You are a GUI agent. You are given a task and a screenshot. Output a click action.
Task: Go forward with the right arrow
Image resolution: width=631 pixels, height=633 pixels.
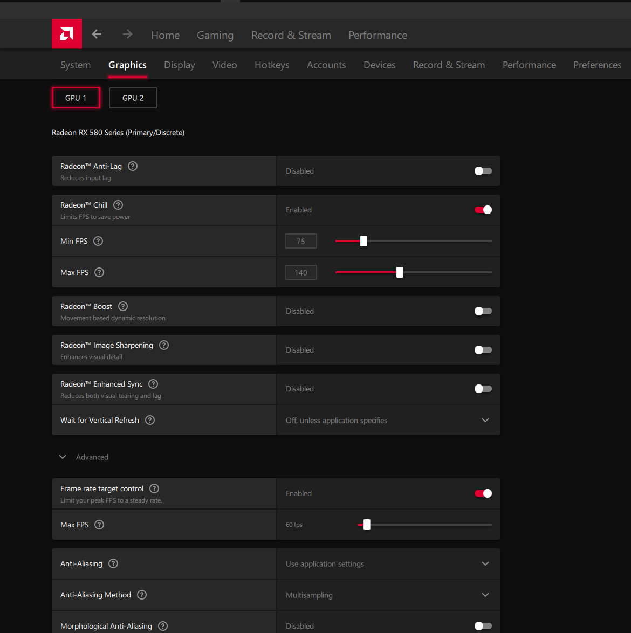[x=128, y=35]
